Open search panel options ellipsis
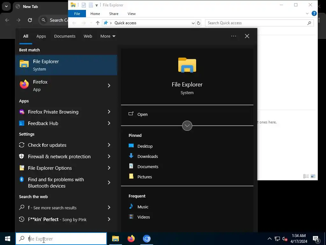326x245 pixels. tap(234, 36)
